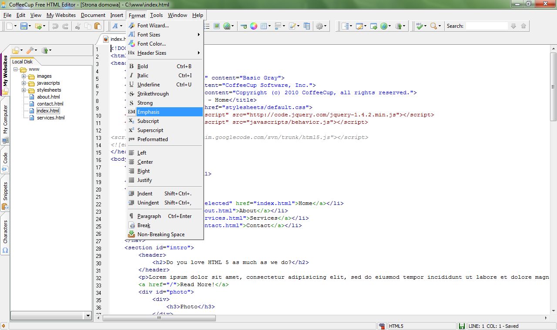This screenshot has width=557, height=330.
Task: Select Justify alignment menu entry
Action: 165,180
